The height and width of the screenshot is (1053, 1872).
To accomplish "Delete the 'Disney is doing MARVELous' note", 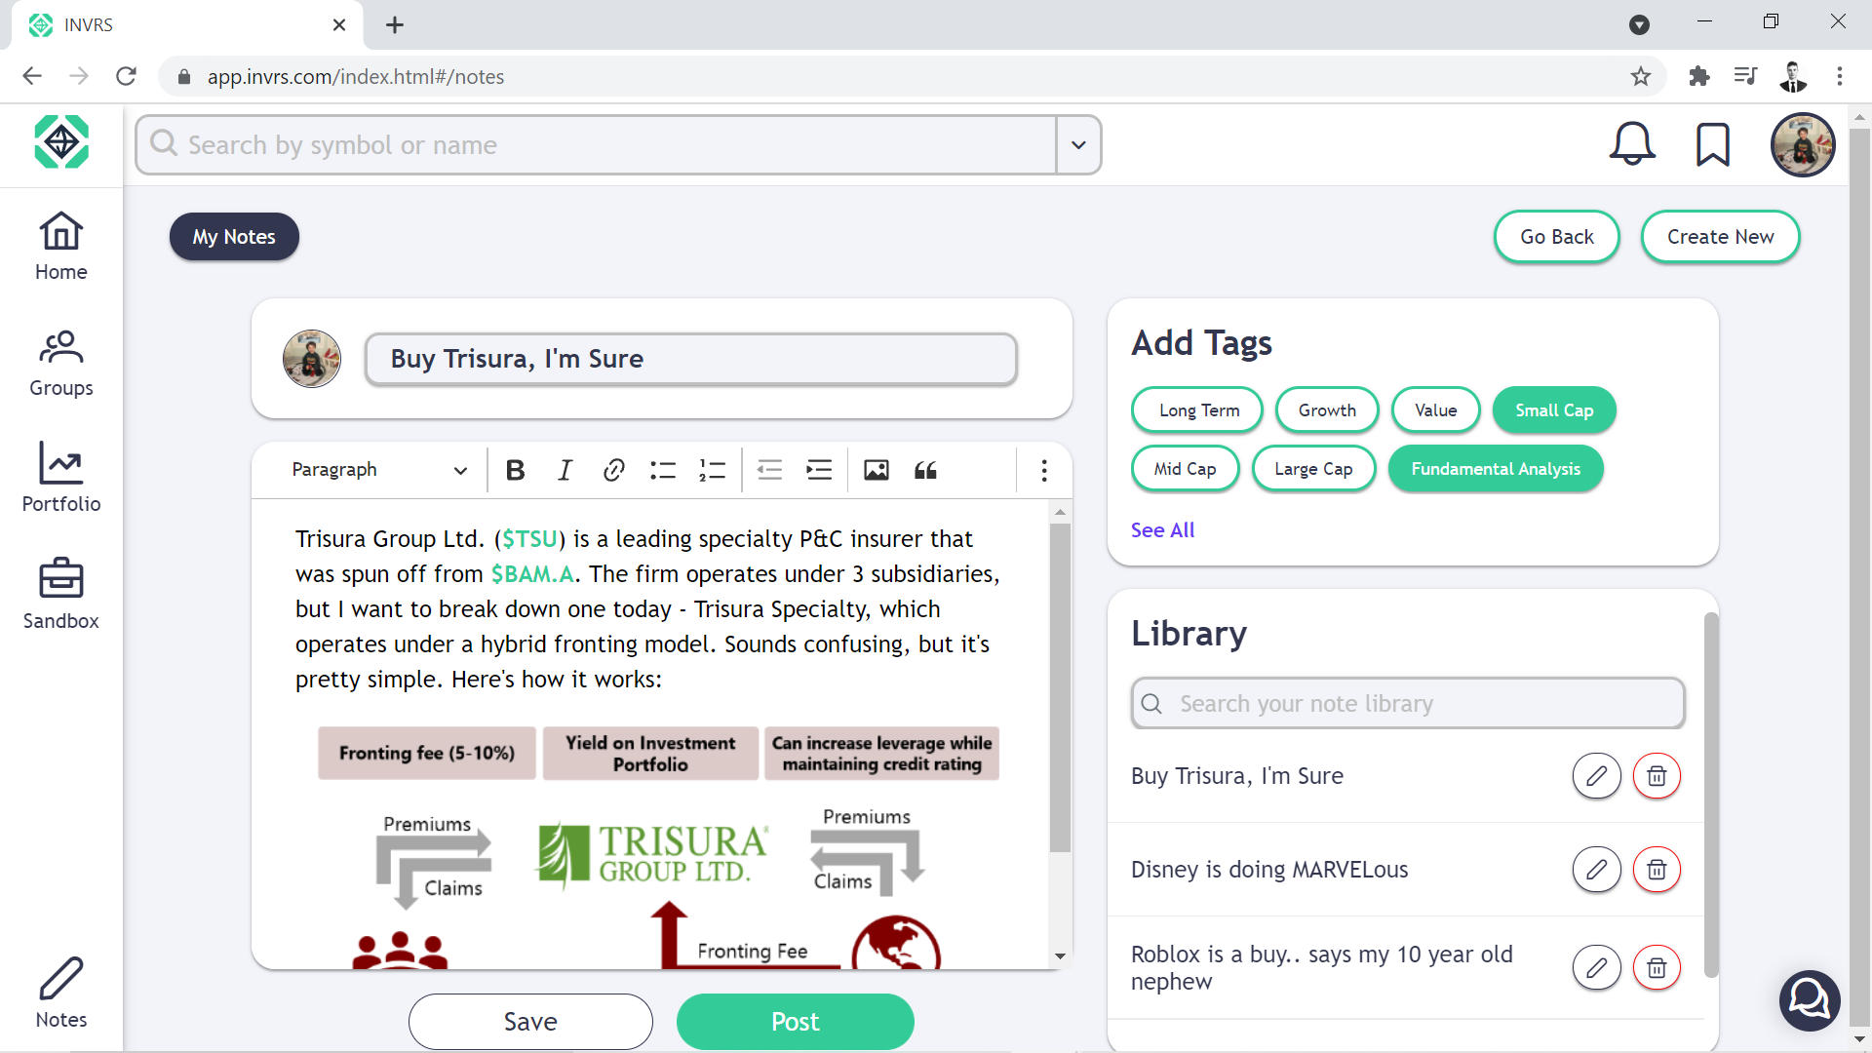I will (1657, 870).
